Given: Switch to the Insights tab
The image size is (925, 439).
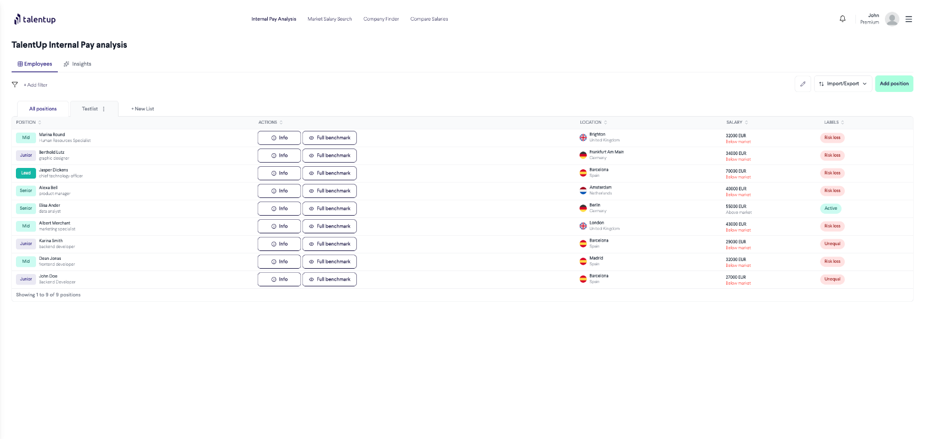Looking at the screenshot, I should click(78, 64).
